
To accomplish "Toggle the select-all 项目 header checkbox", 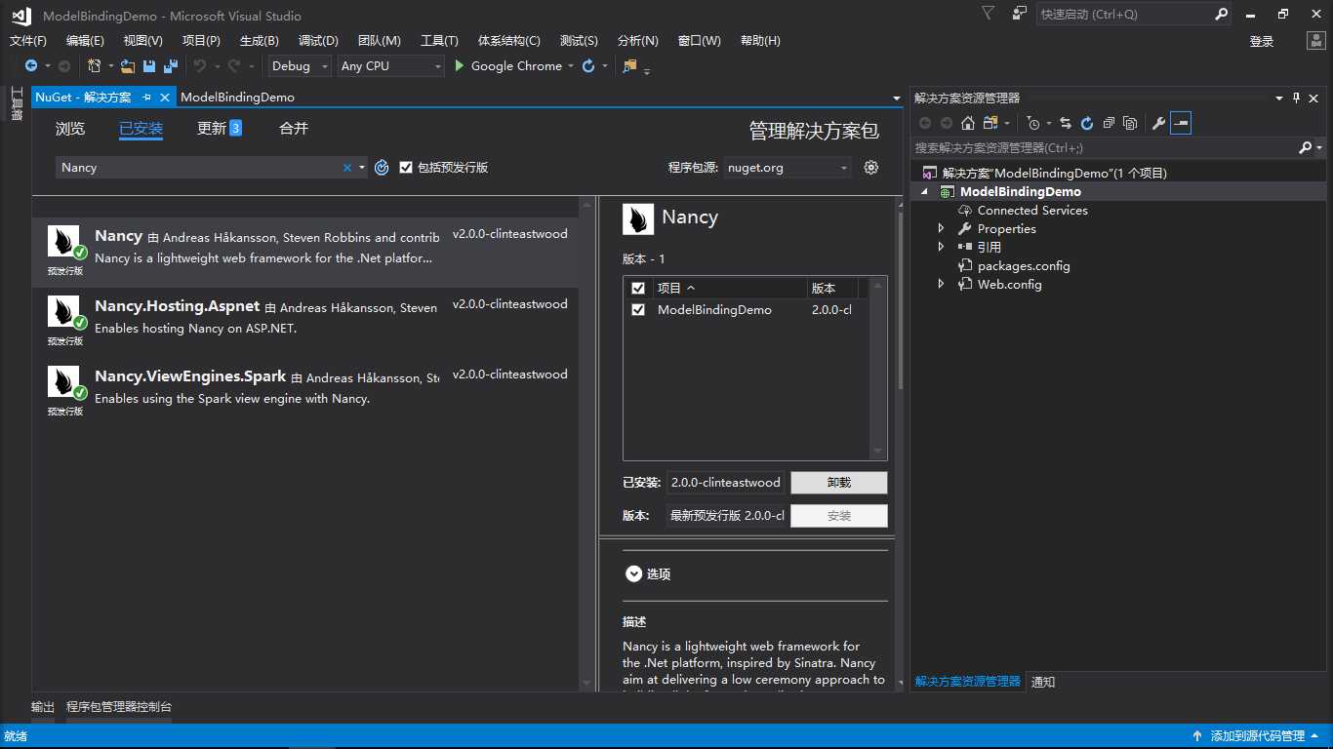I will coord(638,289).
